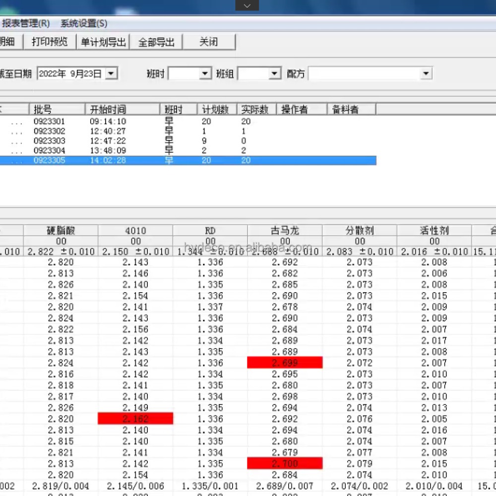
Task: Select batch row 0923303
Action: click(49, 141)
